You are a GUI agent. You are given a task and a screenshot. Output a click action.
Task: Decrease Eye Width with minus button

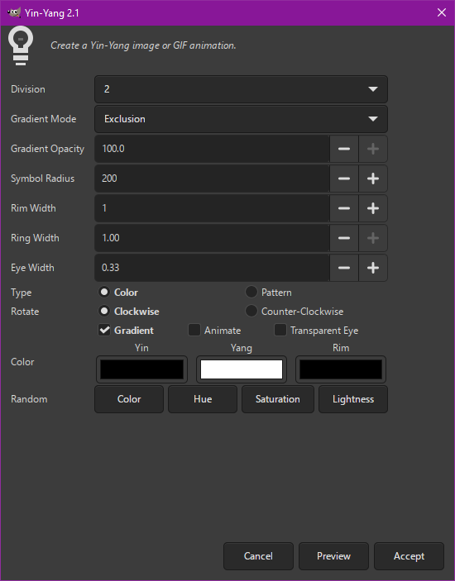click(344, 268)
